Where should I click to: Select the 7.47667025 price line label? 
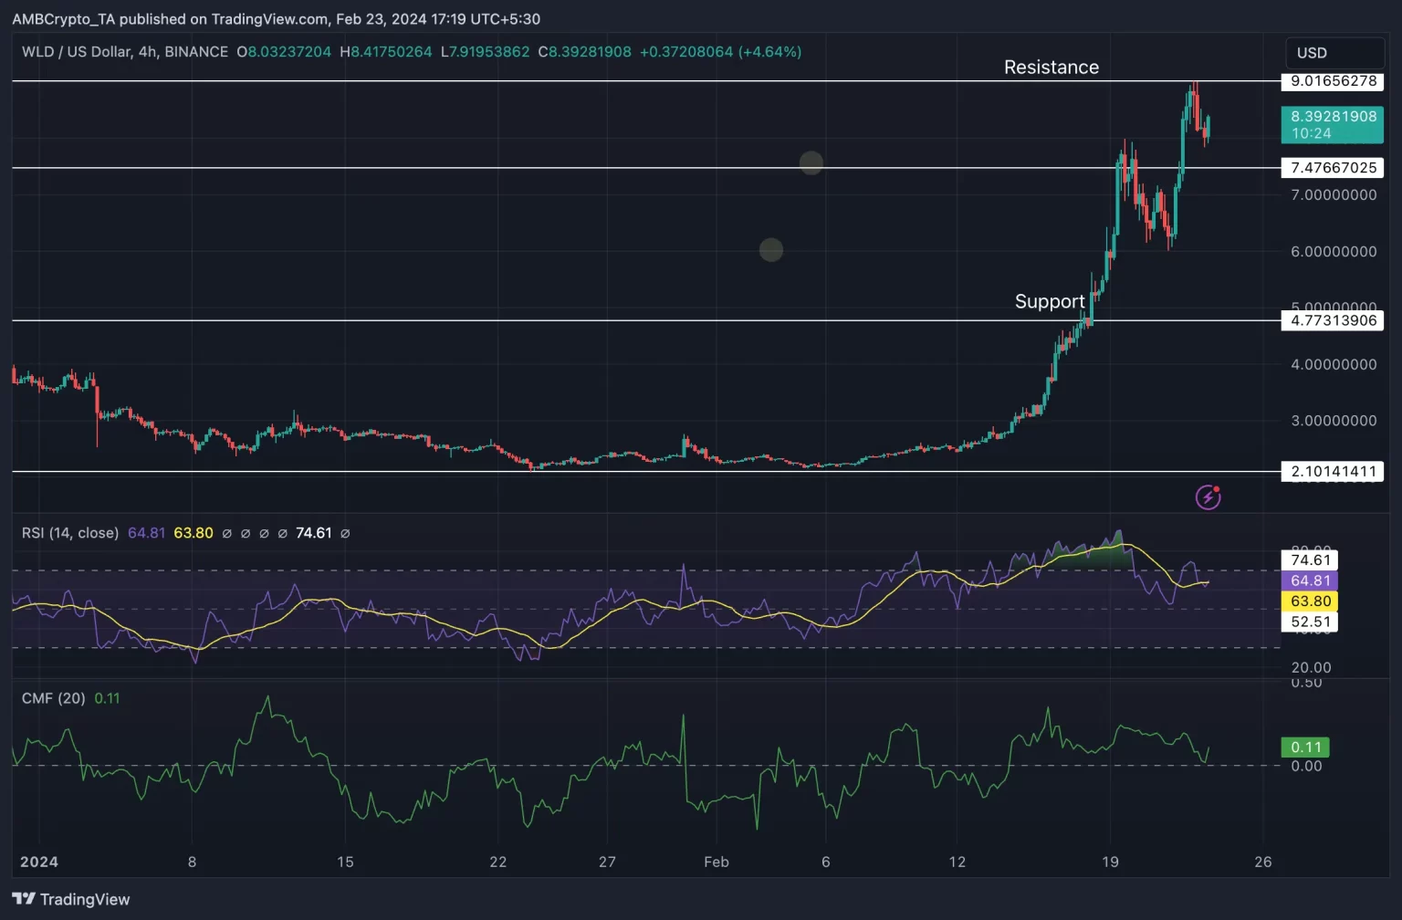(1333, 168)
